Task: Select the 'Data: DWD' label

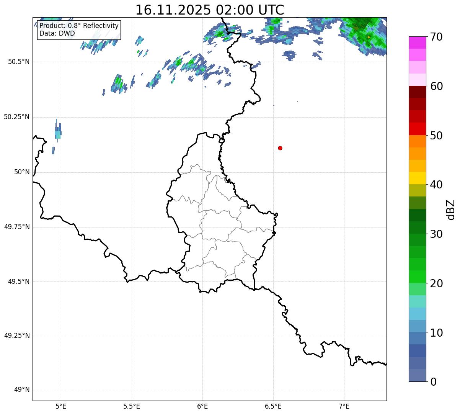Action: [57, 33]
